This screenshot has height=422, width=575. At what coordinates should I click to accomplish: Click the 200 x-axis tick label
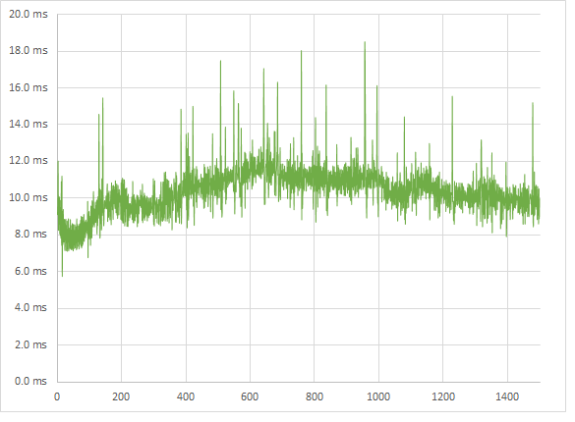(x=121, y=396)
